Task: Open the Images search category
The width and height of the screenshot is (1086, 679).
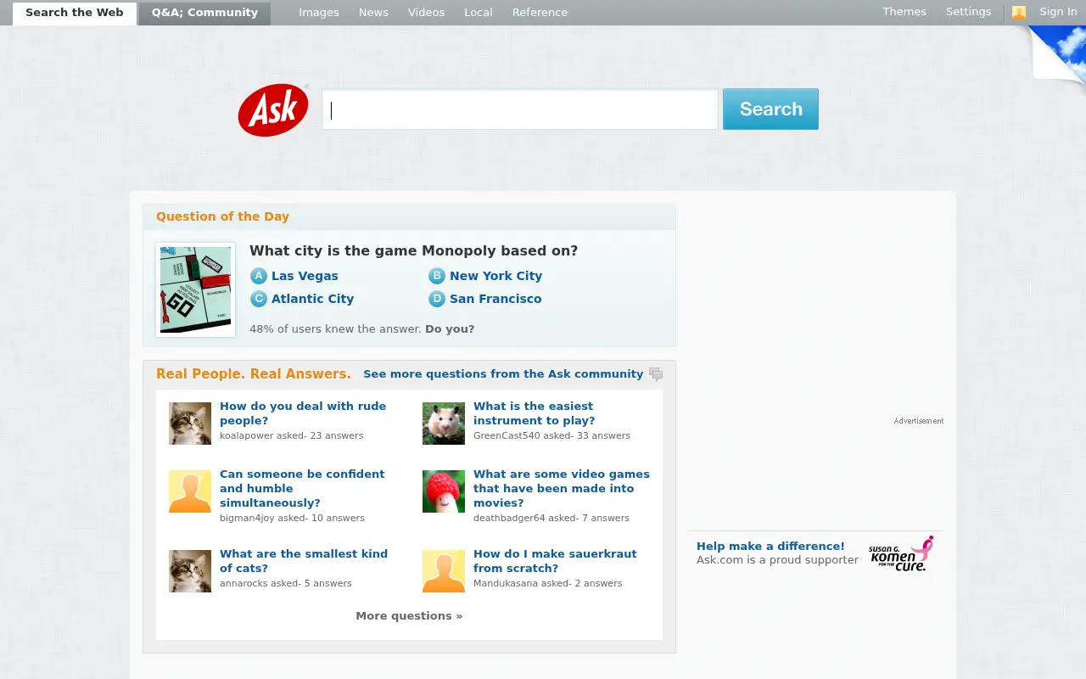Action: point(319,13)
